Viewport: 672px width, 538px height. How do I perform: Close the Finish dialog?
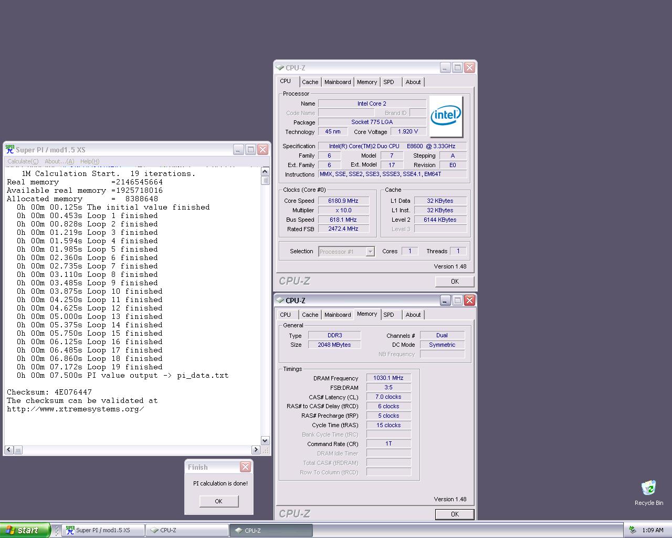coord(245,467)
